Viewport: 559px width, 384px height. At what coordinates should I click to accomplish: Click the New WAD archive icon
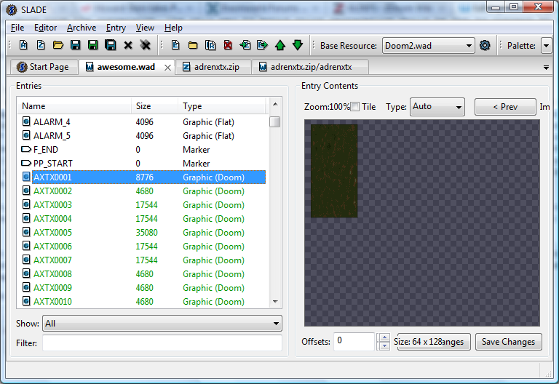23,45
